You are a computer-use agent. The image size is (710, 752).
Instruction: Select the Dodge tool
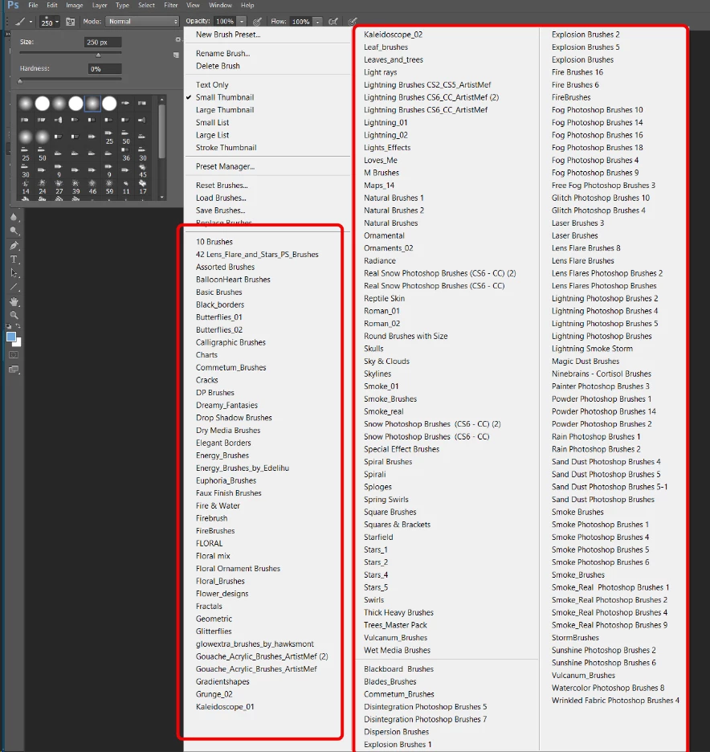click(14, 231)
